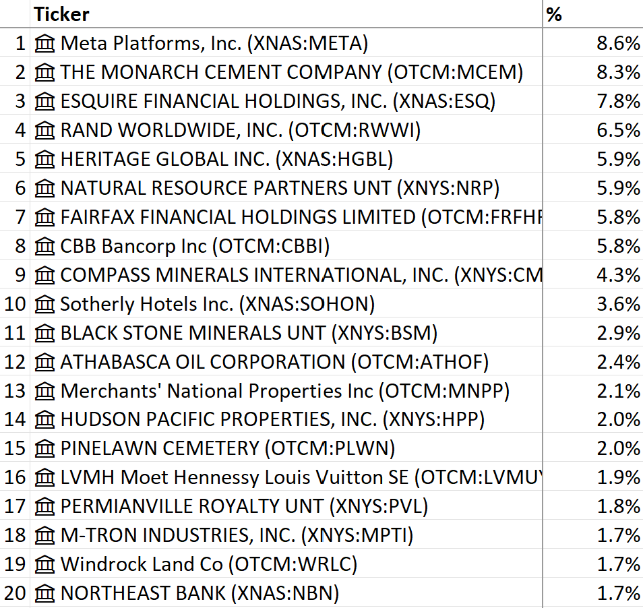The height and width of the screenshot is (608, 643).
Task: Click the stock icon beside Esquire Financial Holdings
Action: click(x=44, y=101)
